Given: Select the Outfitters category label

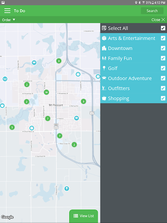Looking at the screenshot, I should click(119, 88).
